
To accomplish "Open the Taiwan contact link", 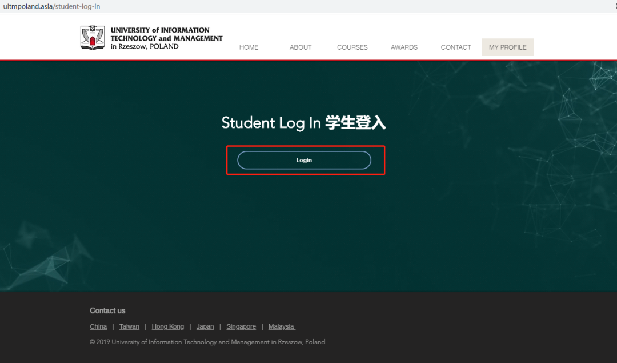I will 129,326.
